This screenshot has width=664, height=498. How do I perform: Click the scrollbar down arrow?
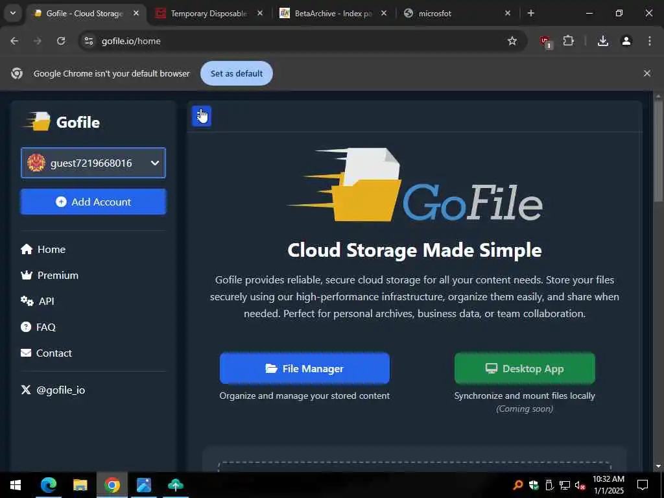coord(658,466)
